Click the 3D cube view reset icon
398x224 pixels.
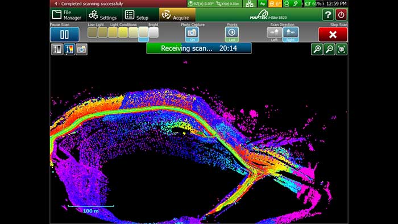pyautogui.click(x=341, y=49)
